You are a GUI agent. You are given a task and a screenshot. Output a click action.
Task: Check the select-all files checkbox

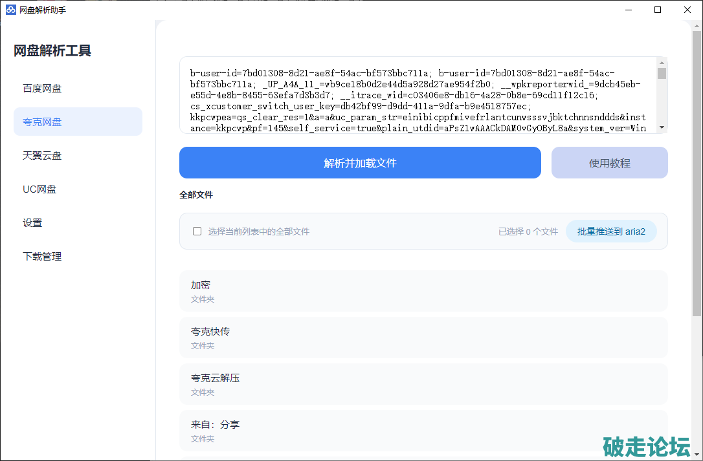pyautogui.click(x=197, y=231)
